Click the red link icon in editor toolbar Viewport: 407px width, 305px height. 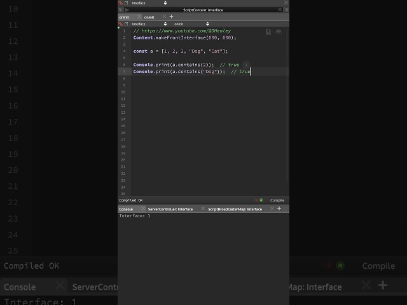click(120, 24)
